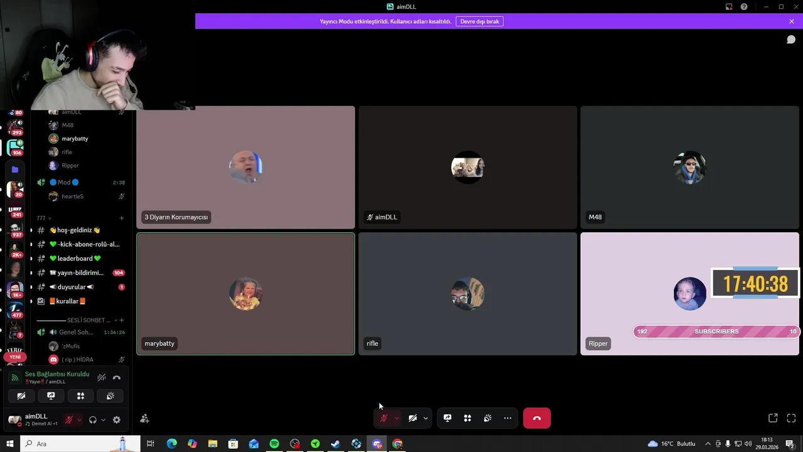This screenshot has width=803, height=452.
Task: Click Ses Bağlantısı Kuruldu status text
Action: coord(57,374)
